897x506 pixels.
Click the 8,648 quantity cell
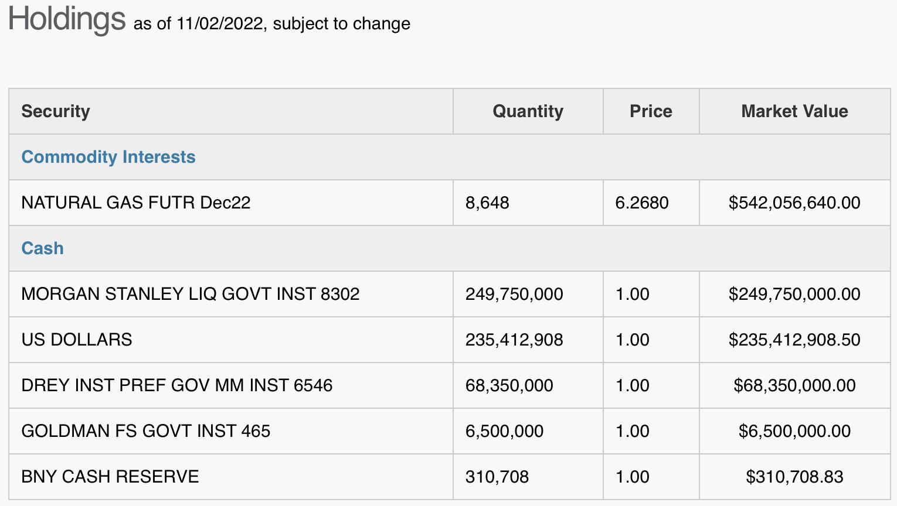click(487, 203)
